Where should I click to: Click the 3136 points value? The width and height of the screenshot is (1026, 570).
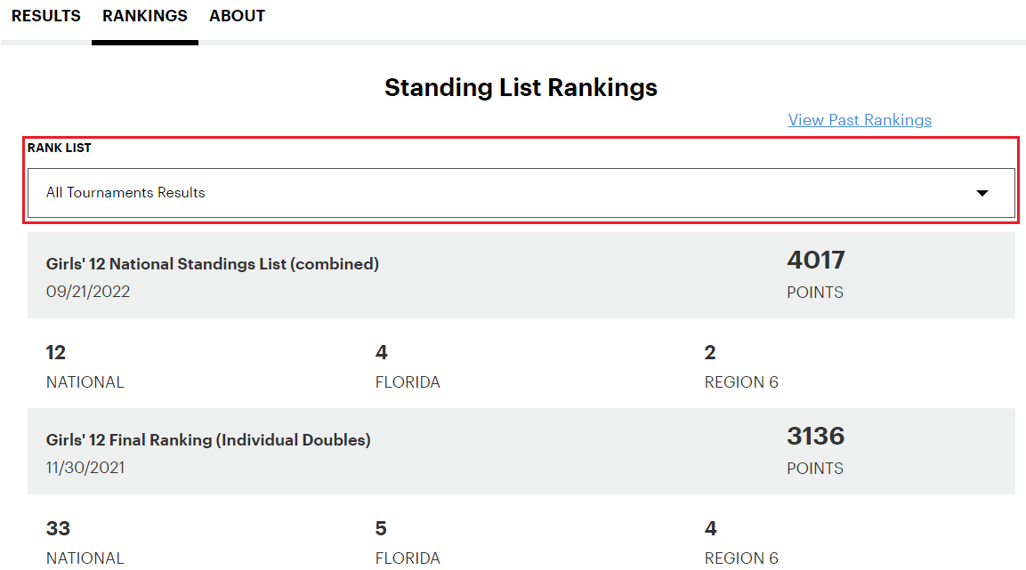(x=816, y=437)
